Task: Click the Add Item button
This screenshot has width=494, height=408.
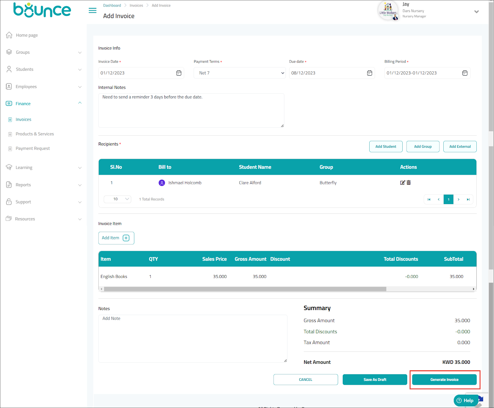Action: [116, 238]
